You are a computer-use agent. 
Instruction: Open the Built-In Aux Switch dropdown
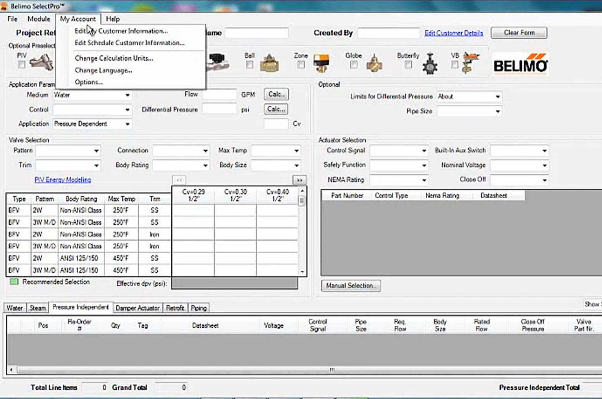click(519, 151)
